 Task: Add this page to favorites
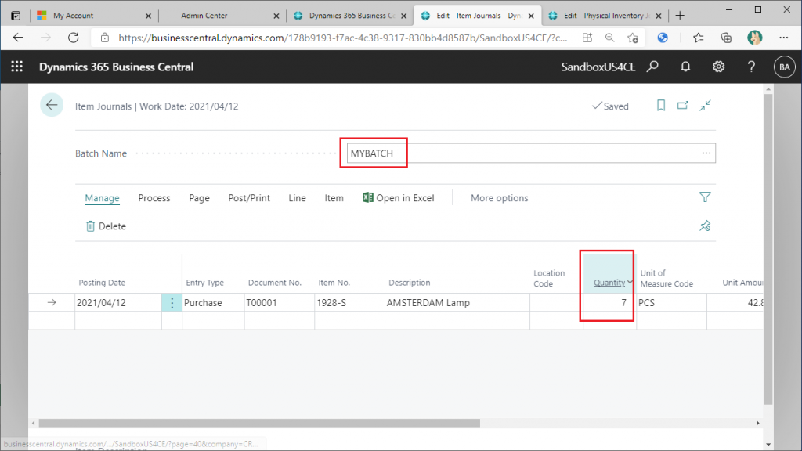[x=633, y=38]
